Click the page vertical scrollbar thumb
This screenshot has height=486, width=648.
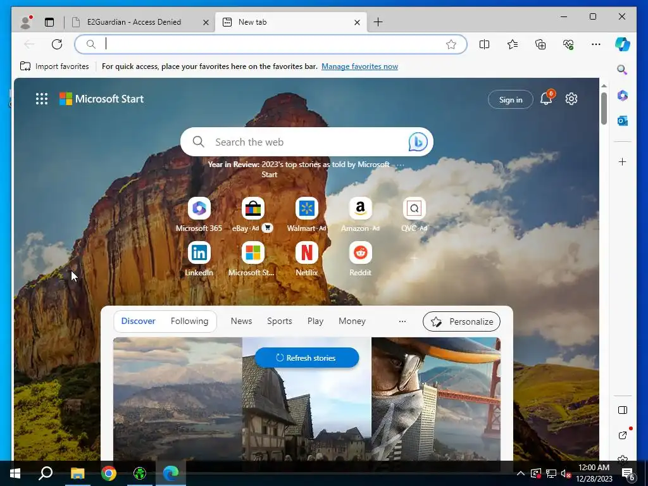(x=604, y=108)
